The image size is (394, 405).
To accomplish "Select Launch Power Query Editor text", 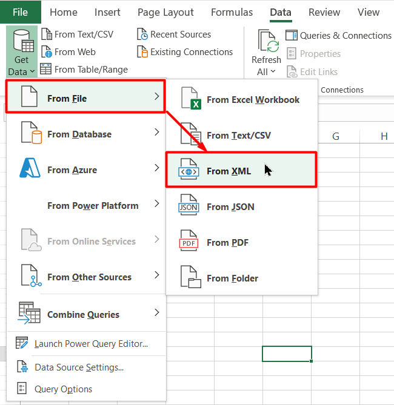I will 91,344.
